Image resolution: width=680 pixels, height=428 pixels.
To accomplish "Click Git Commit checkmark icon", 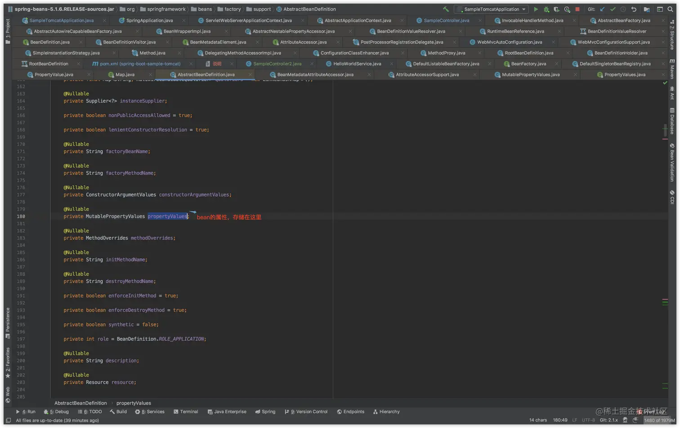I will tap(613, 9).
